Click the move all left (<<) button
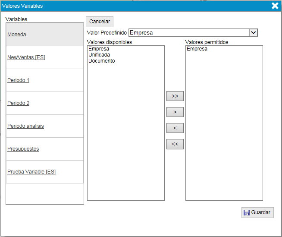 point(175,144)
